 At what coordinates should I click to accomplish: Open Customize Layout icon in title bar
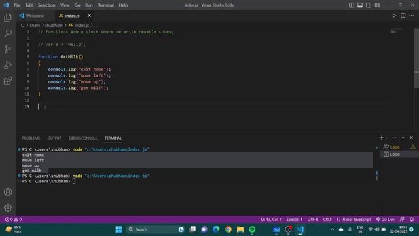[377, 5]
